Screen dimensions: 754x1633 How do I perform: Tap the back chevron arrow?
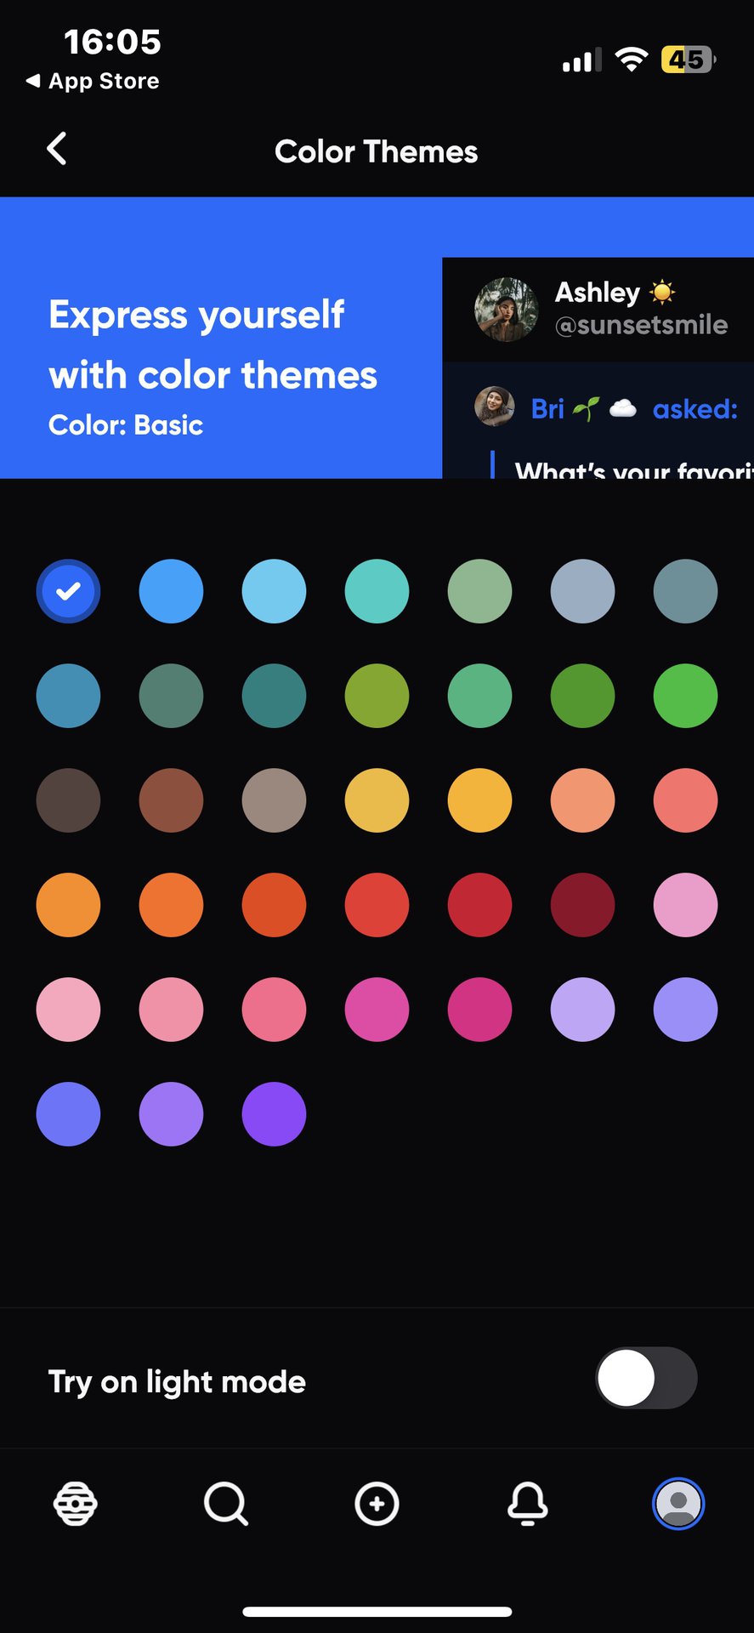click(56, 149)
